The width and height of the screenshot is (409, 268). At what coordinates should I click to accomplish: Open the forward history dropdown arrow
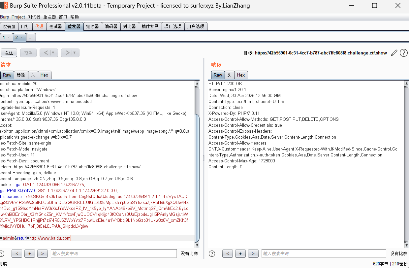(75, 53)
